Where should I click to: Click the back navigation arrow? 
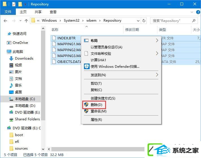pyautogui.click(x=5, y=21)
